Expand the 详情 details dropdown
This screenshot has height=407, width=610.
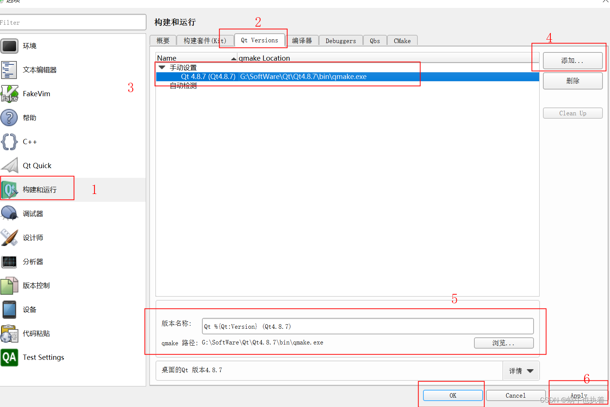click(521, 371)
